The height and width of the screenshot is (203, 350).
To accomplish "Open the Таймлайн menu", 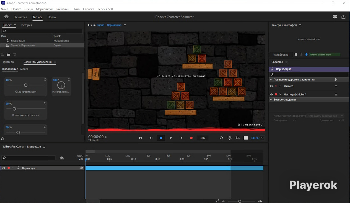I will pyautogui.click(x=63, y=9).
